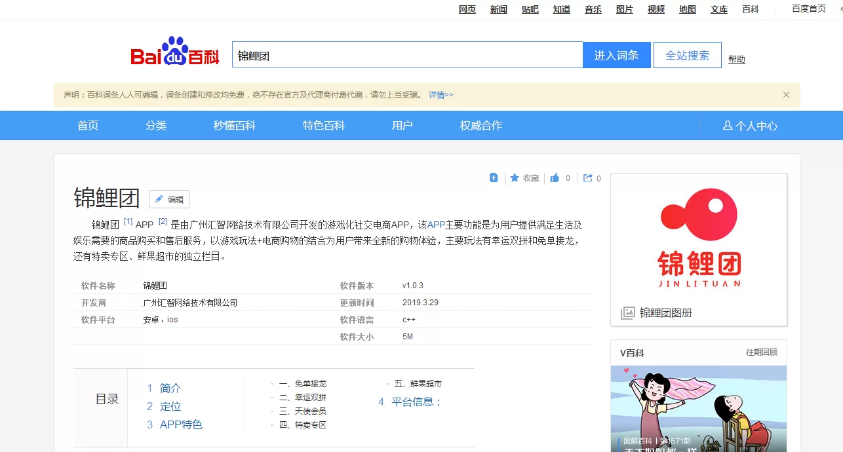843x452 pixels.
Task: Click the share icon next to the counter
Action: point(587,178)
